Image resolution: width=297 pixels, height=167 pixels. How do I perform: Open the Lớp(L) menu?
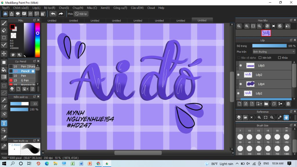[x=36, y=8]
